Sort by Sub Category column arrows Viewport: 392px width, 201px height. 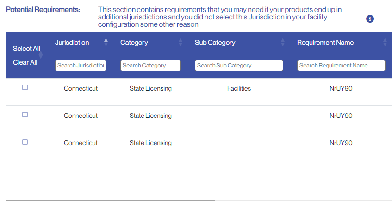[283, 43]
